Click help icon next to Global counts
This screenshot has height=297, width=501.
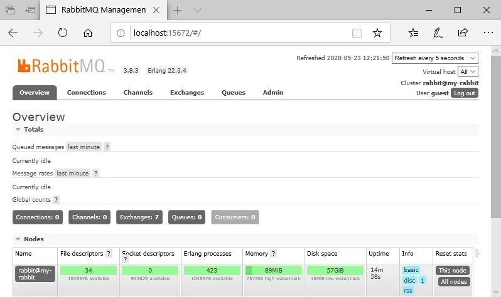pyautogui.click(x=57, y=200)
